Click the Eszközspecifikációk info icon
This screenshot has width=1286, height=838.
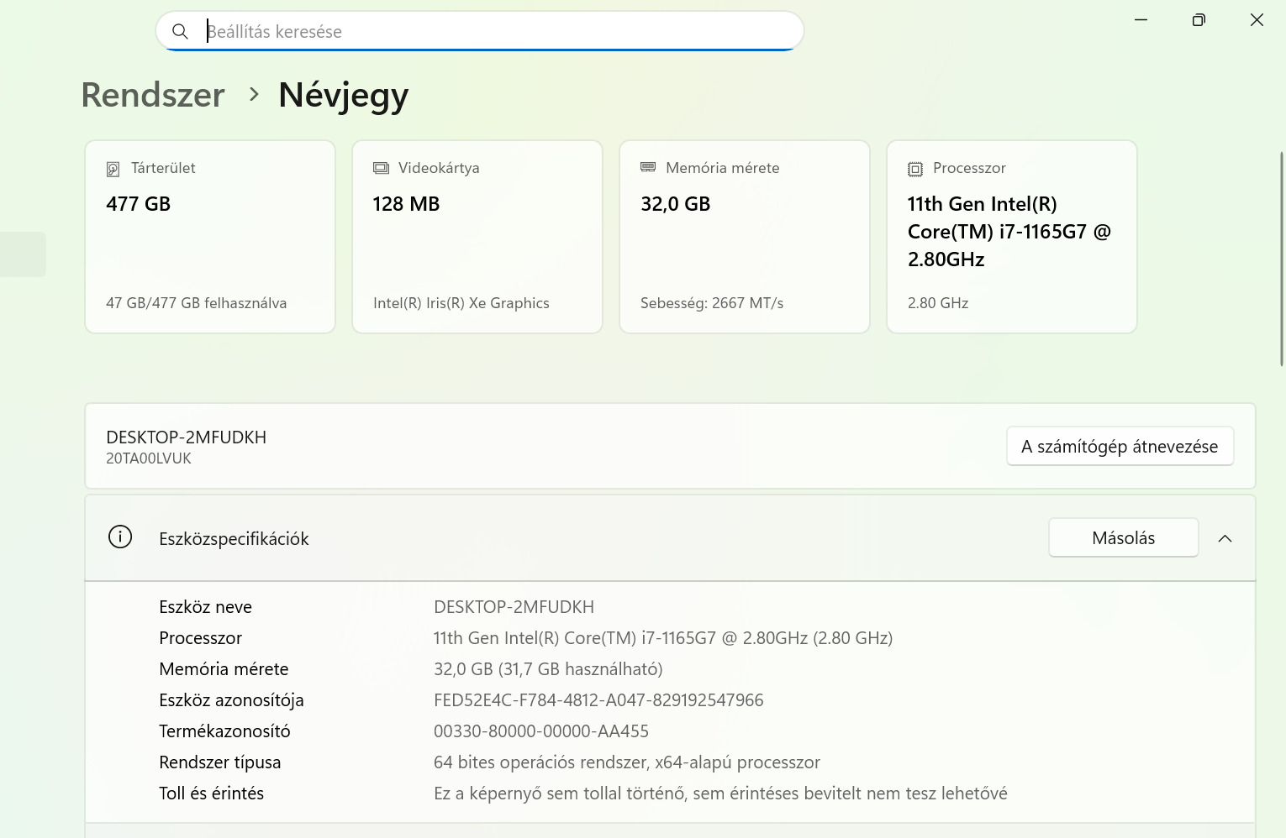[x=120, y=537]
